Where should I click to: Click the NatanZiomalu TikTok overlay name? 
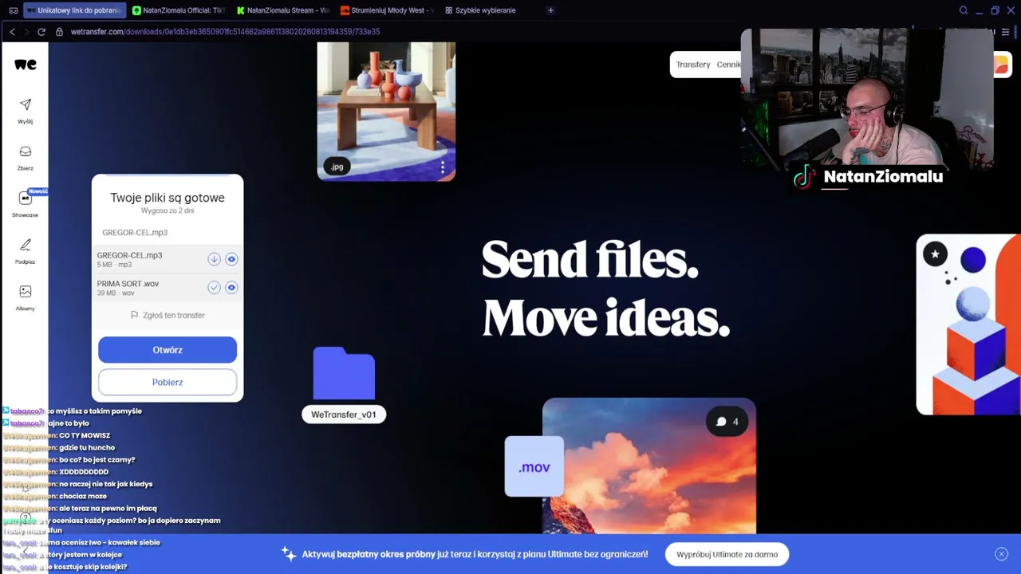(x=883, y=176)
